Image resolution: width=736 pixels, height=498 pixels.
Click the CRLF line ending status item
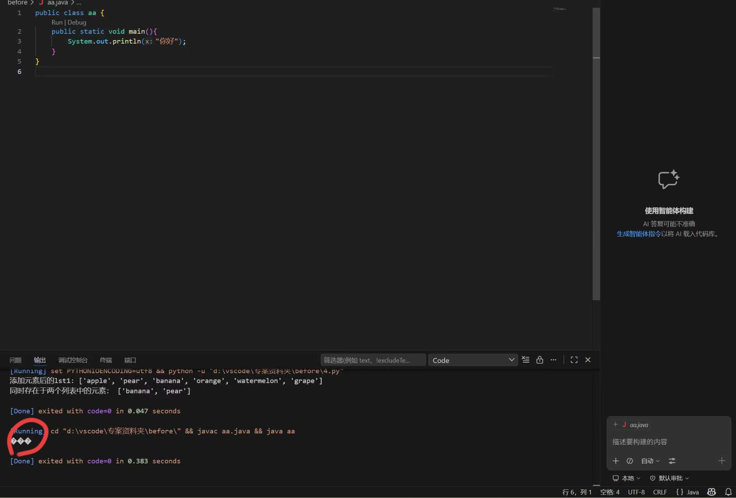click(660, 492)
